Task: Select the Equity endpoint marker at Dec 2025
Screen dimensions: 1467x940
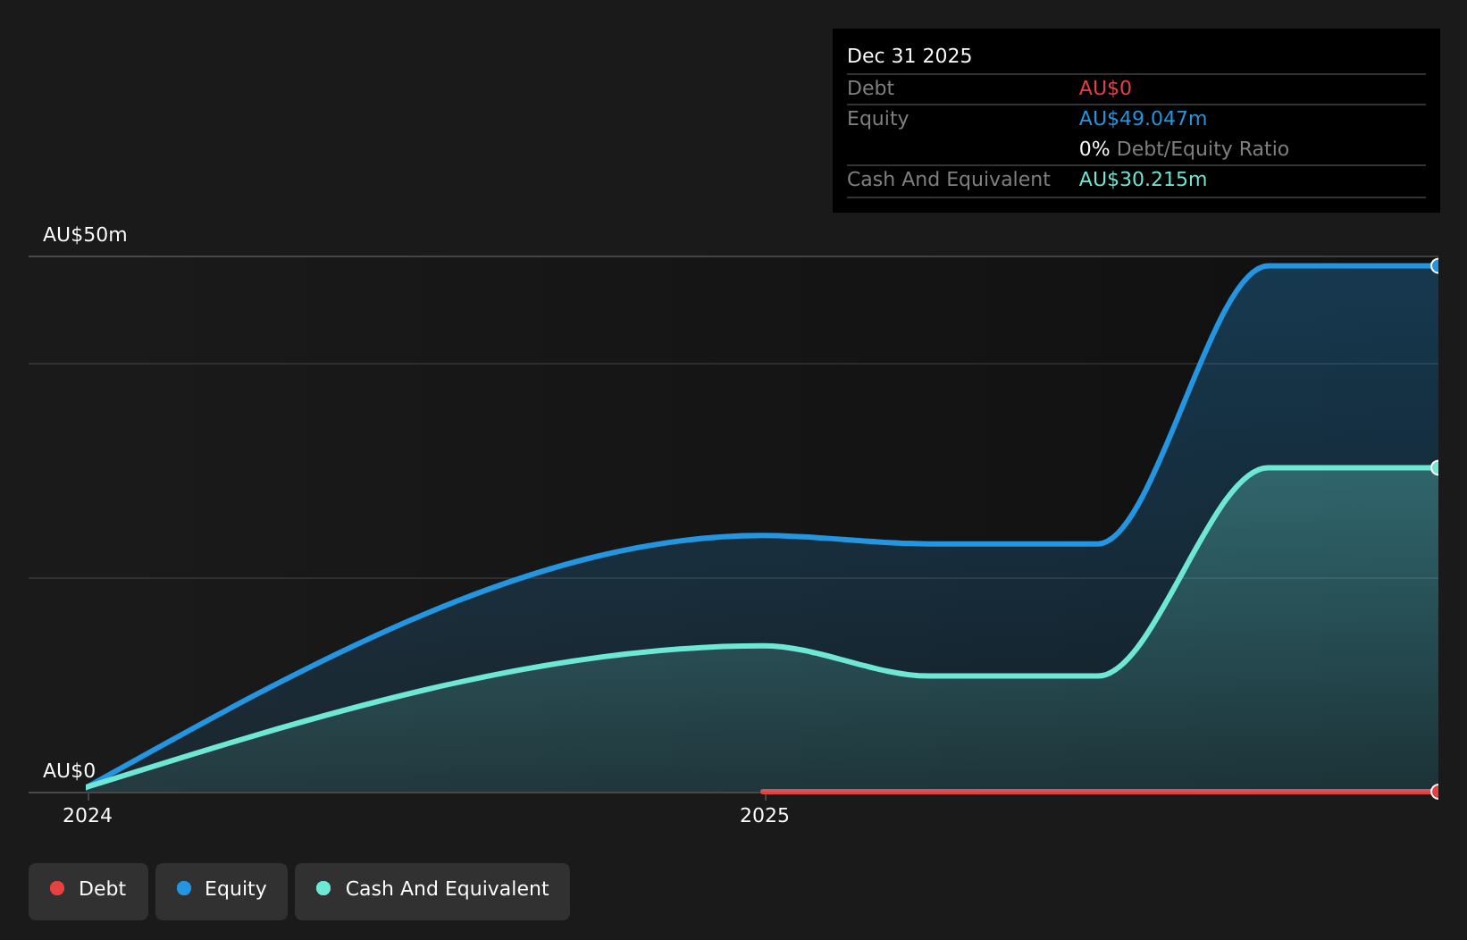Action: click(1437, 265)
